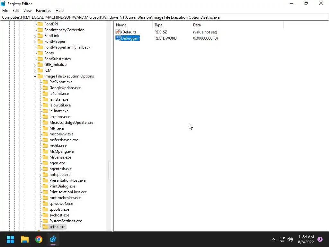Open the Edit menu
The image size is (329, 247).
[x=16, y=11]
